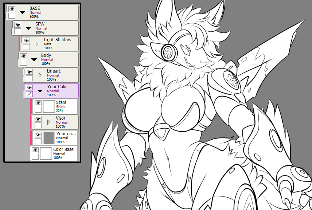Tick the box under SFW eye icon

pos(18,31)
